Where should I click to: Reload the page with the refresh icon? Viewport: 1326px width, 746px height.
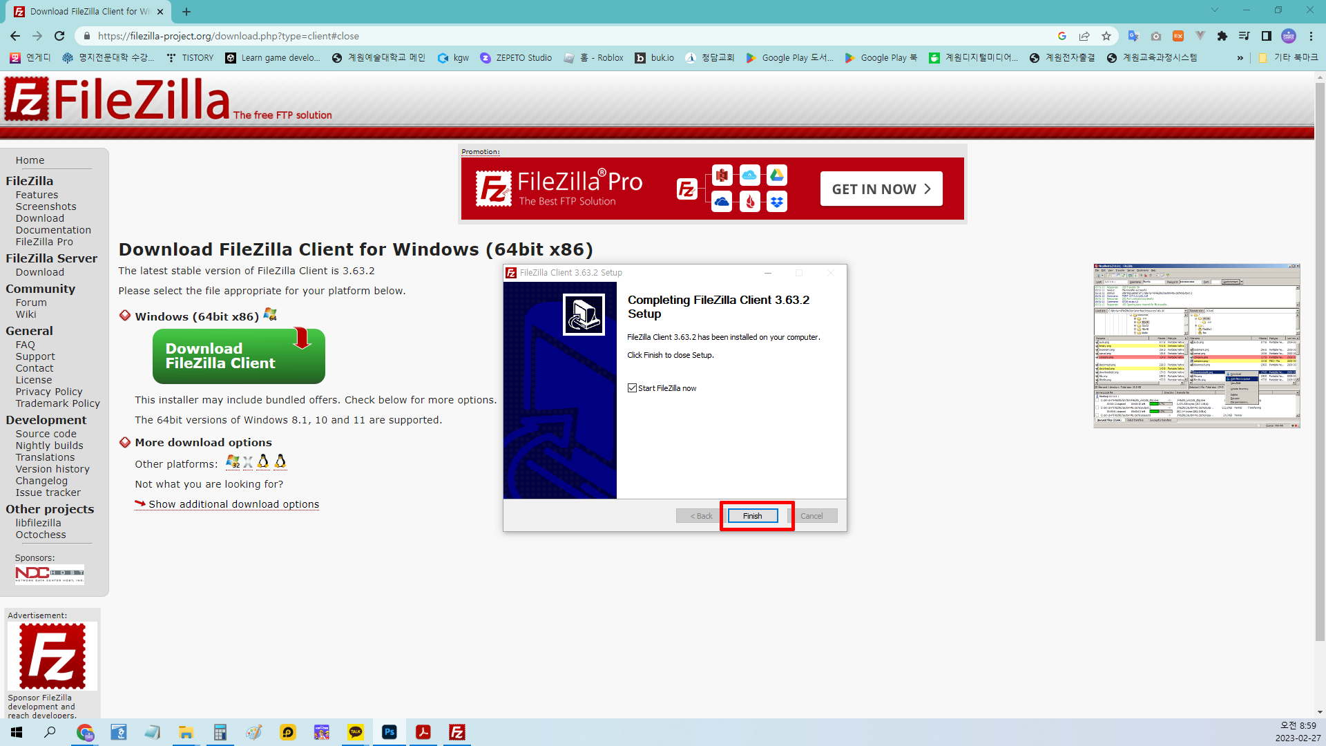point(59,36)
